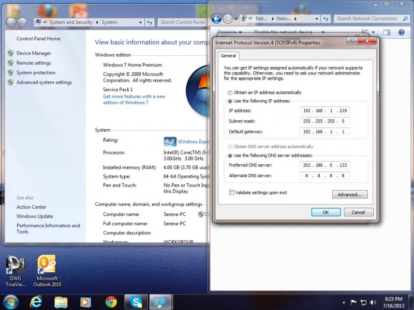414x310 pixels.
Task: Open Remote settings link
Action: point(34,63)
